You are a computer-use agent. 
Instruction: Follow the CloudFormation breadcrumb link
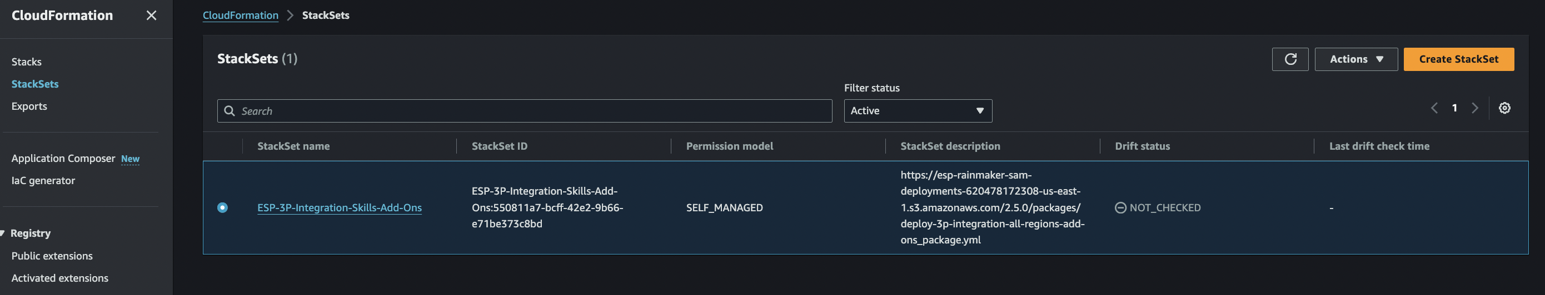pyautogui.click(x=241, y=16)
